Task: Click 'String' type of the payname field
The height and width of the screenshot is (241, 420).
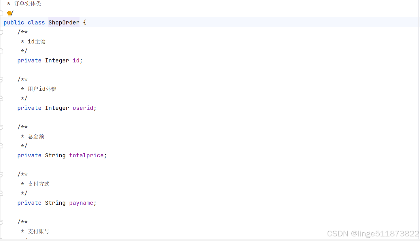Action: (x=55, y=203)
